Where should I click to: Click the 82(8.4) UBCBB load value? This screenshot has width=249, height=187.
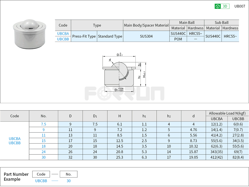tap(238, 157)
